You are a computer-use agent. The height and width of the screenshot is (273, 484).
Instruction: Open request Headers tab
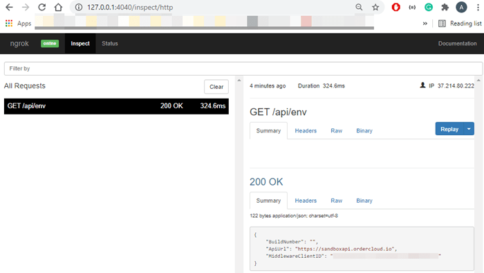(306, 131)
